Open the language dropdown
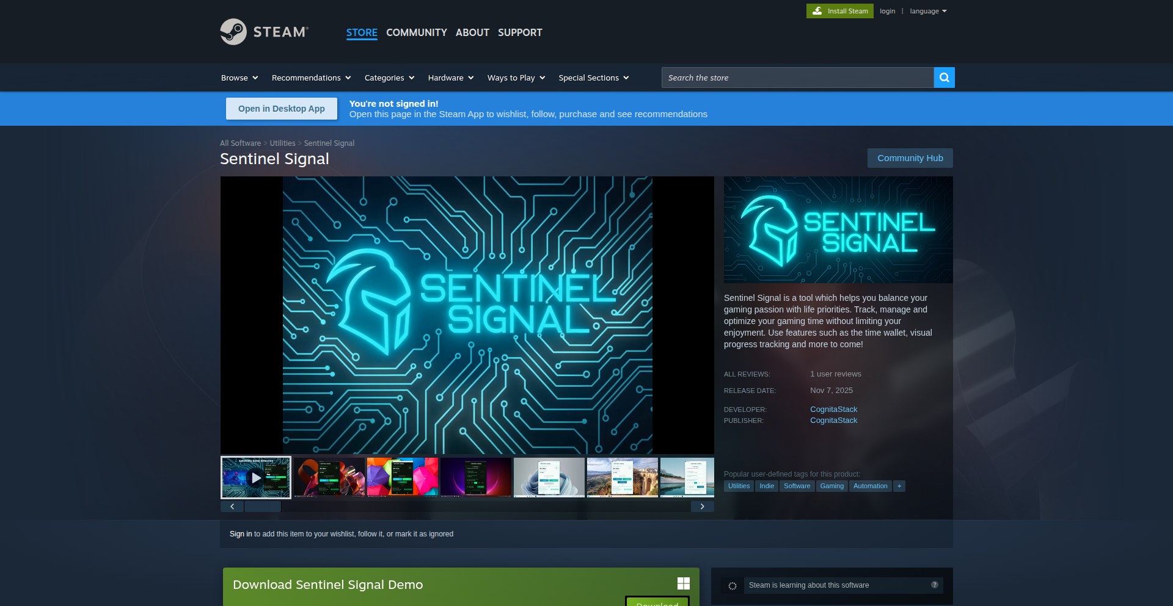 (x=927, y=10)
